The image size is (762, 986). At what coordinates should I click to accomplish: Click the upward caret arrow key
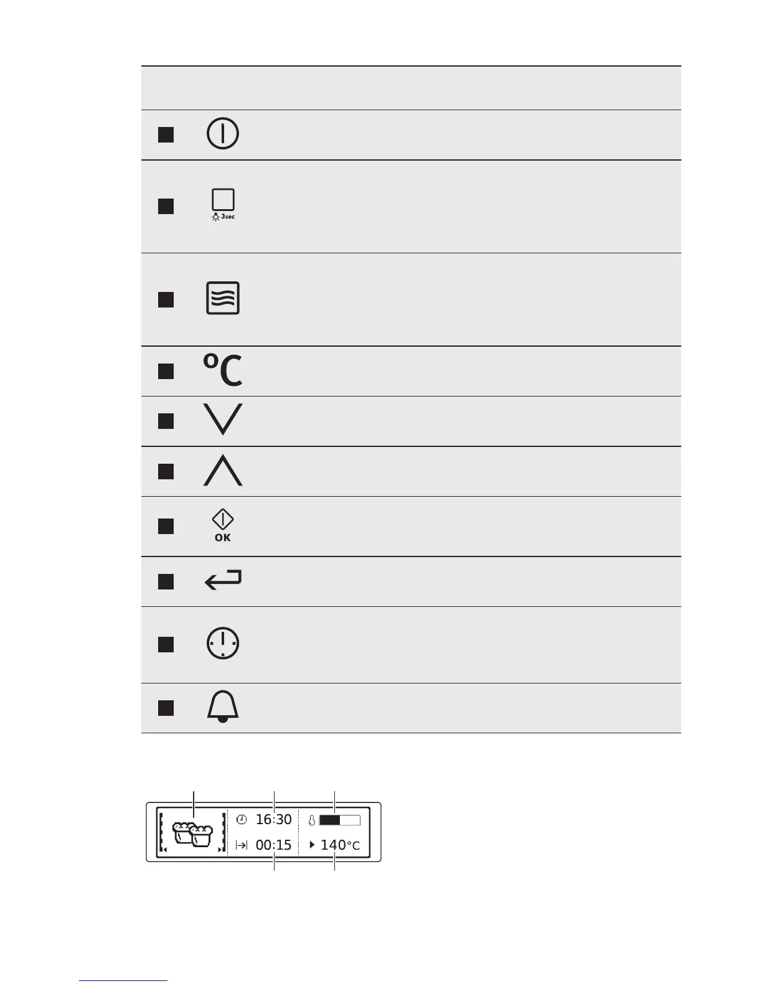pos(223,470)
